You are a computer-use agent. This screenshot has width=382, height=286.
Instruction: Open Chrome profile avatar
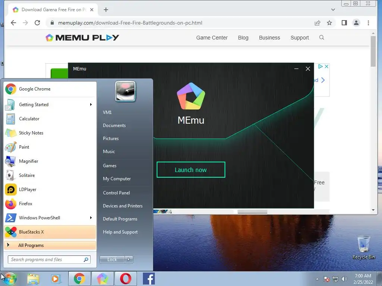[x=356, y=23]
